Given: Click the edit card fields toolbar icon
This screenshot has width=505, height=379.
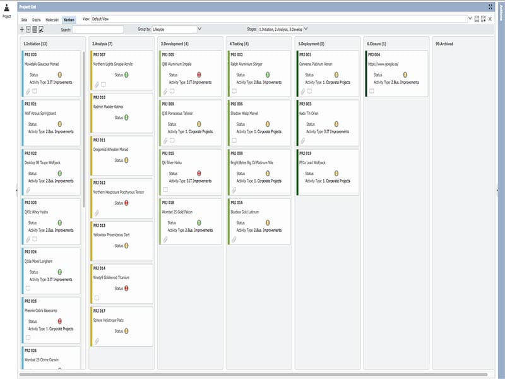Looking at the screenshot, I should [x=41, y=29].
